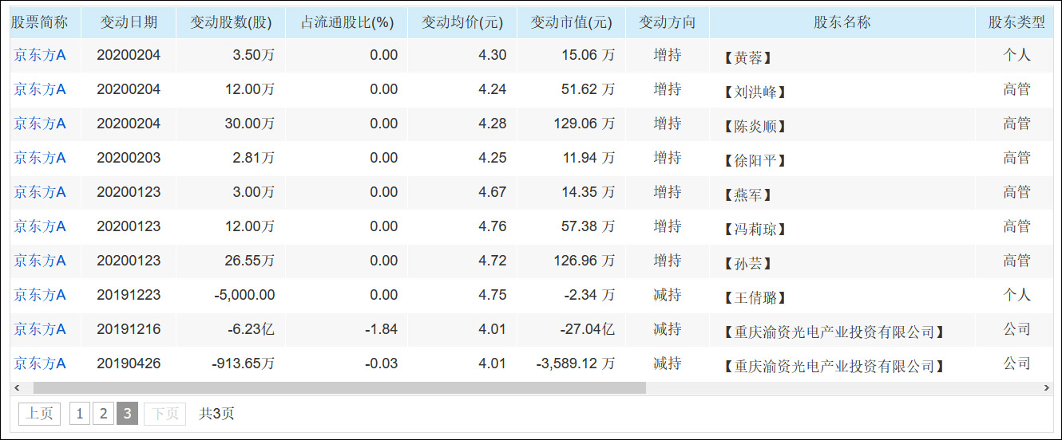This screenshot has width=1062, height=440.
Task: Click share change value 3.50万
Action: click(253, 55)
